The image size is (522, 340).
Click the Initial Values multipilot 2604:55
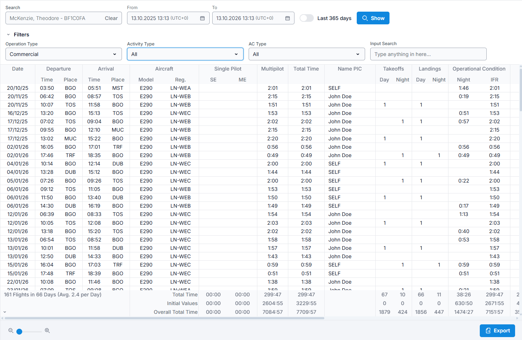[x=273, y=303]
